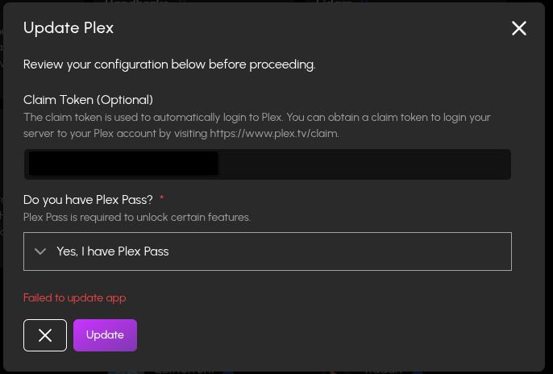Open the "Yes, I have Plex Pass" dropdown

click(x=268, y=251)
